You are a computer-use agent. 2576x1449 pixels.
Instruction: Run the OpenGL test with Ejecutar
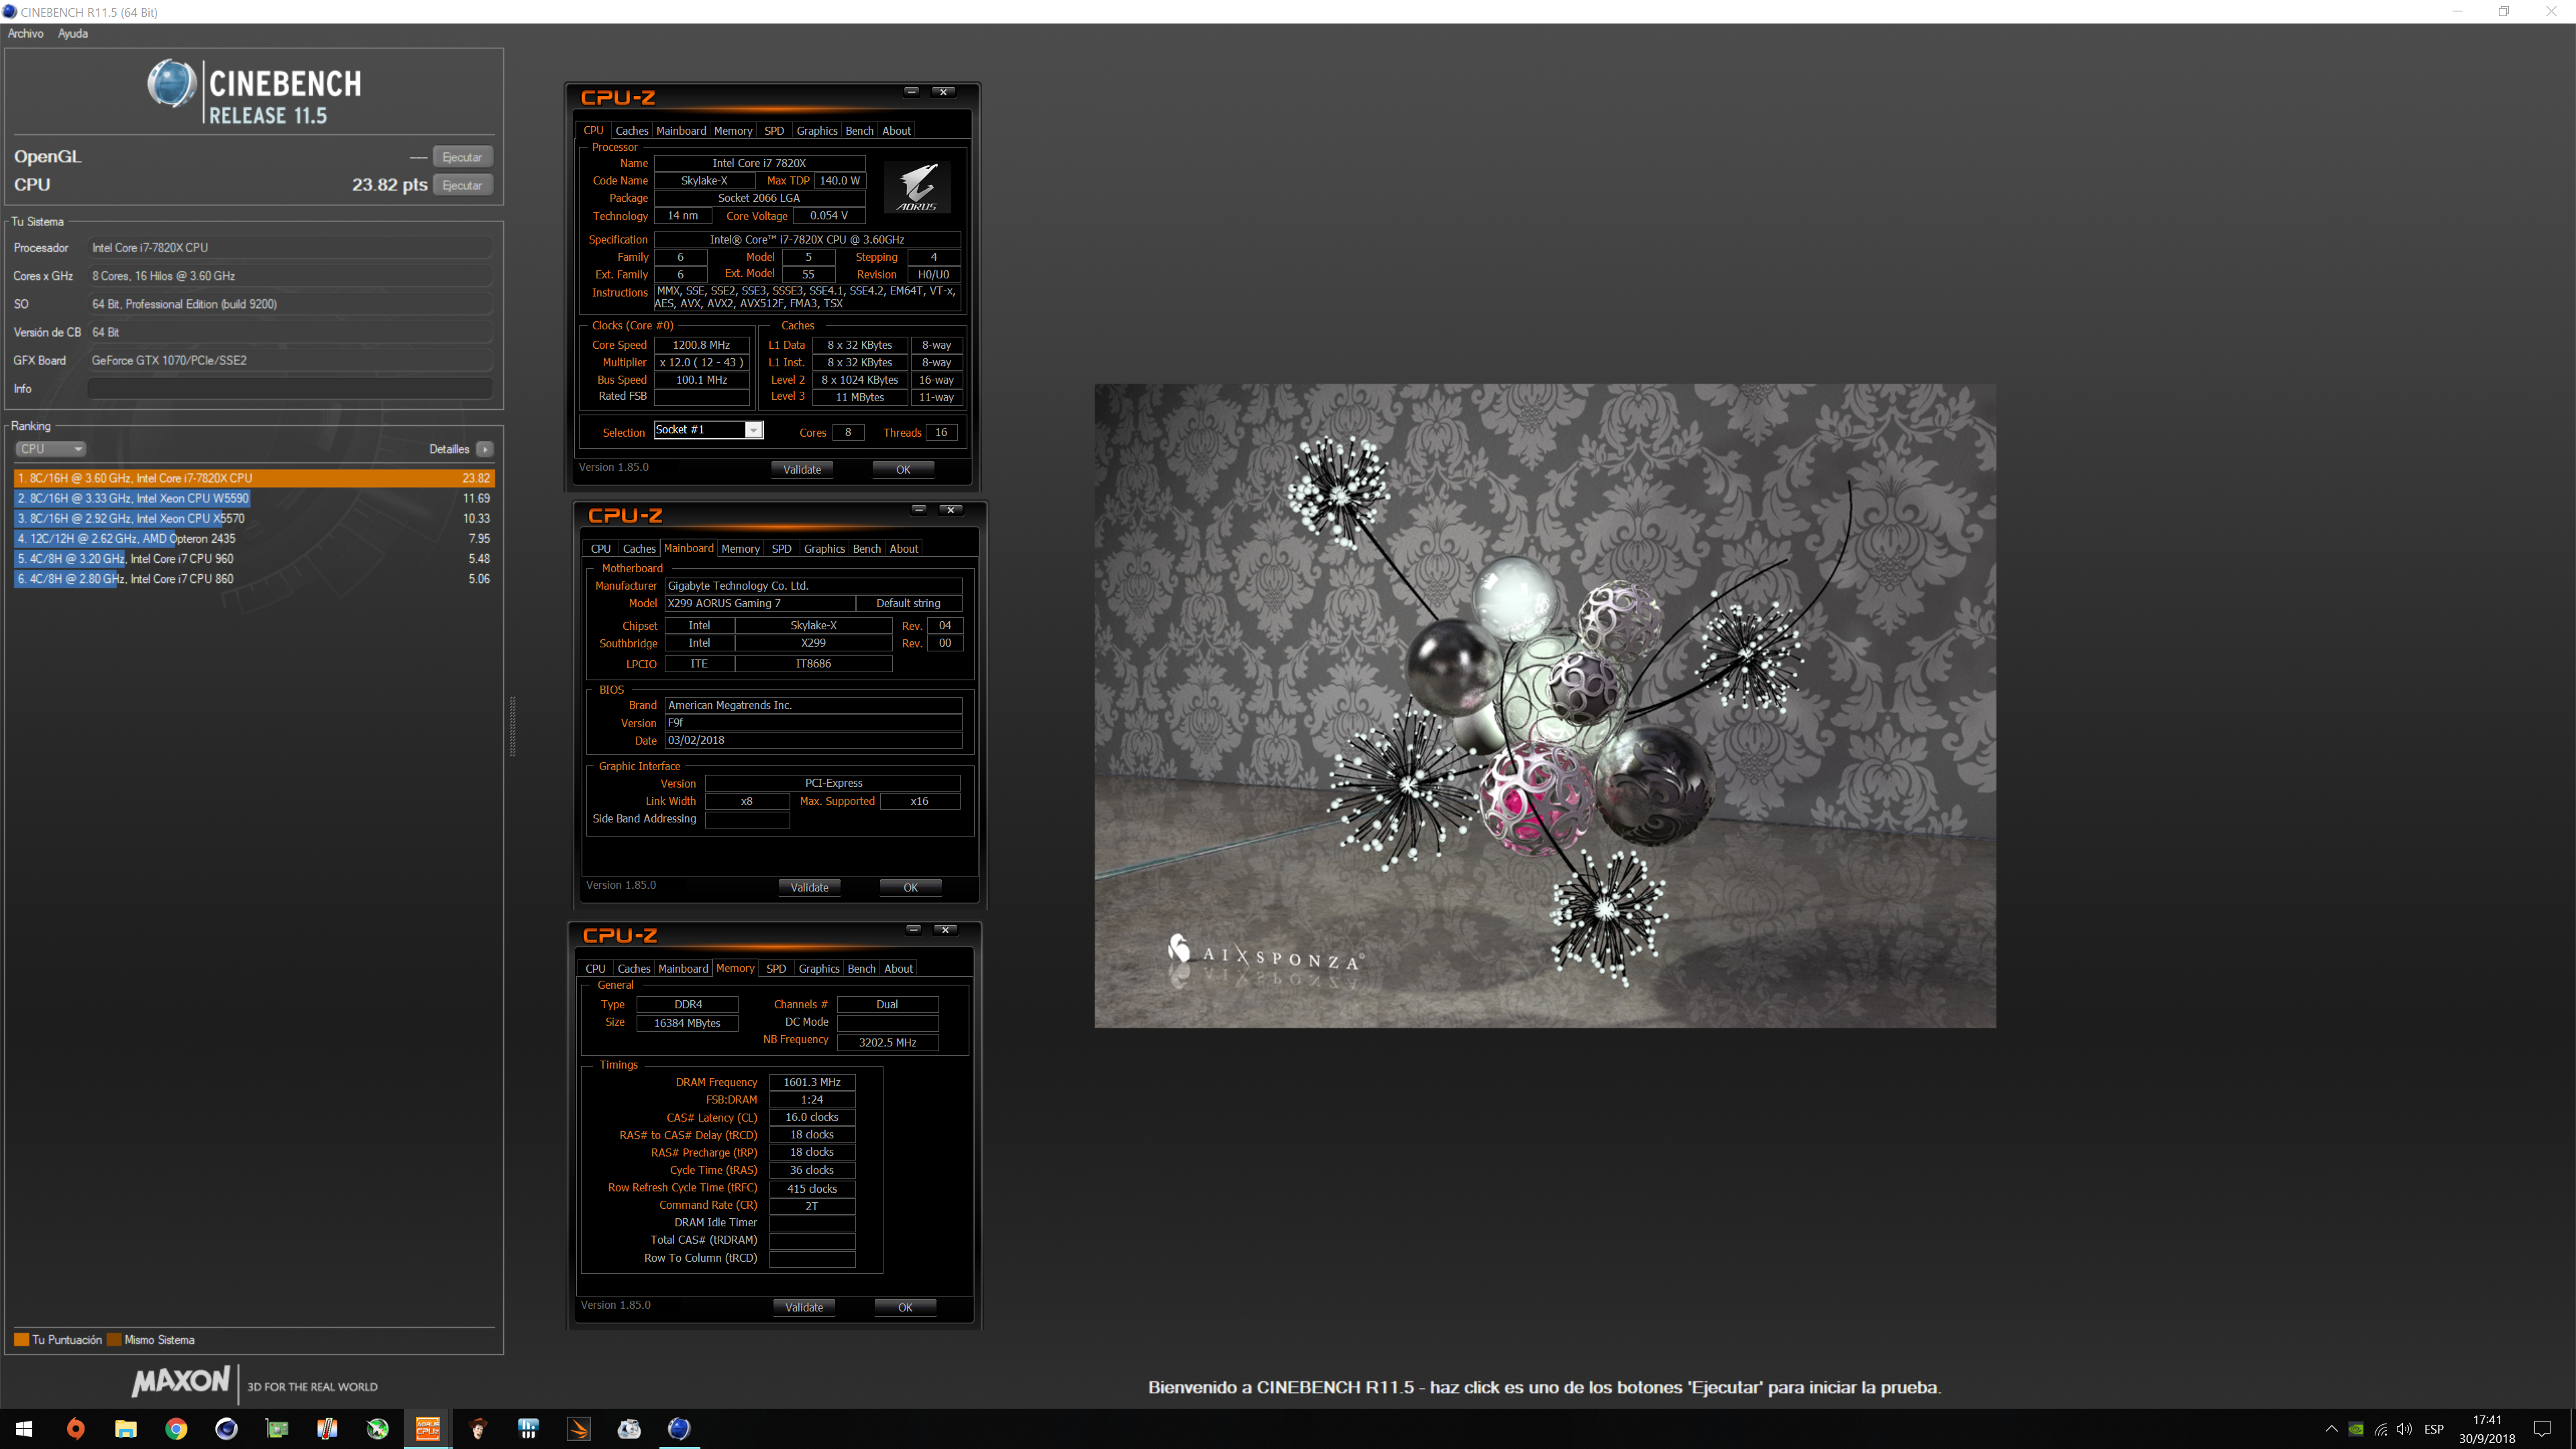[x=462, y=157]
